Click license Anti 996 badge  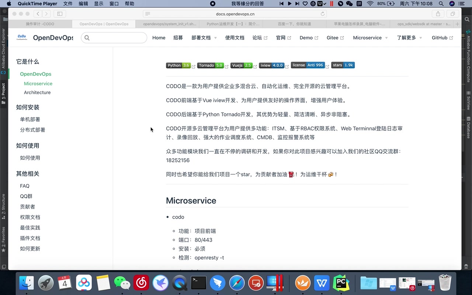click(308, 65)
